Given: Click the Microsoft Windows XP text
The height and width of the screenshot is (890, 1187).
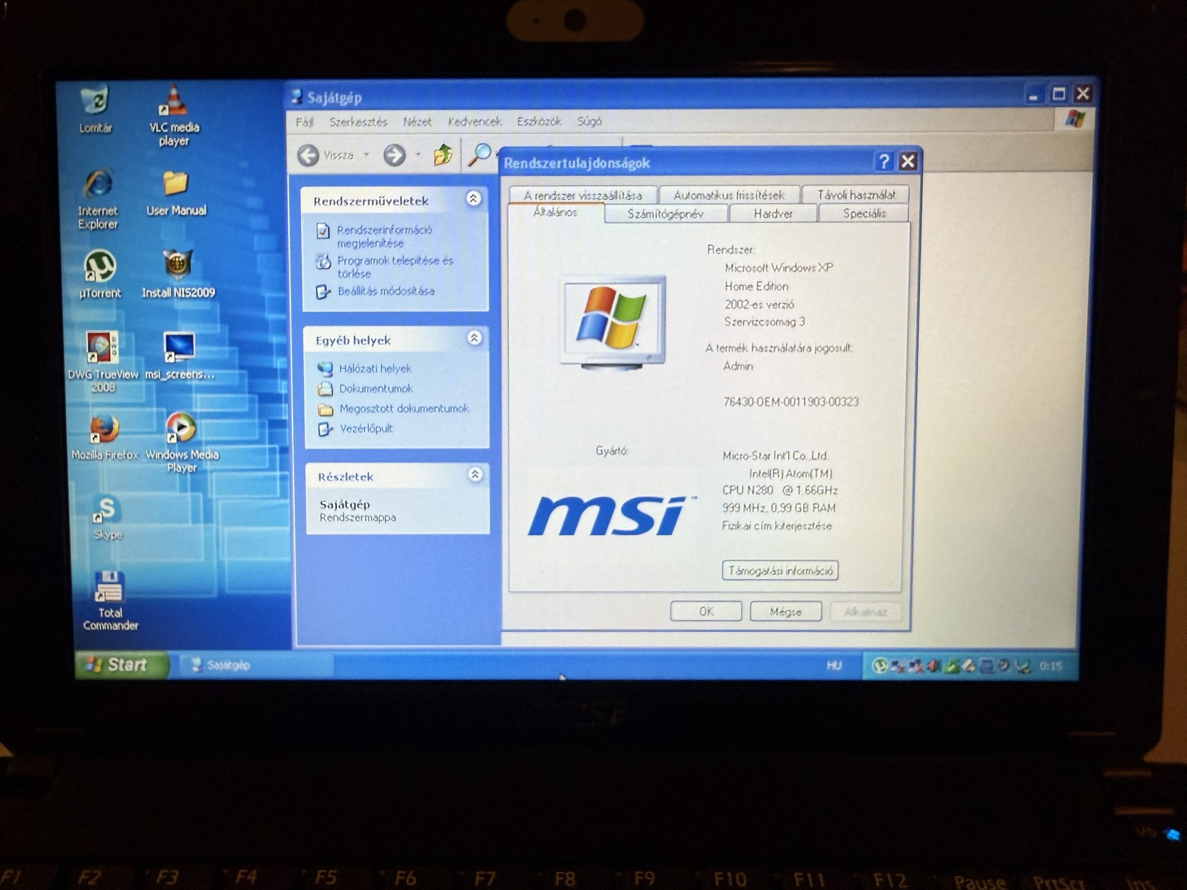Looking at the screenshot, I should click(x=779, y=268).
